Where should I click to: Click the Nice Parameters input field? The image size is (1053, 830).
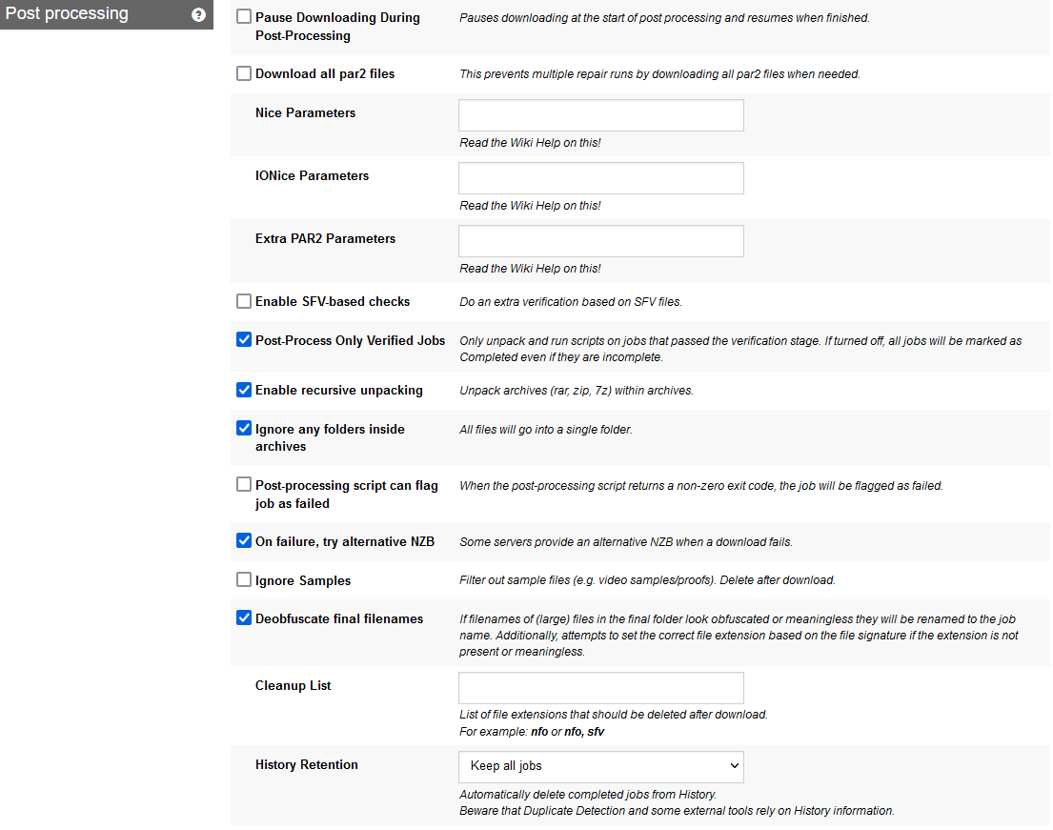(x=600, y=114)
